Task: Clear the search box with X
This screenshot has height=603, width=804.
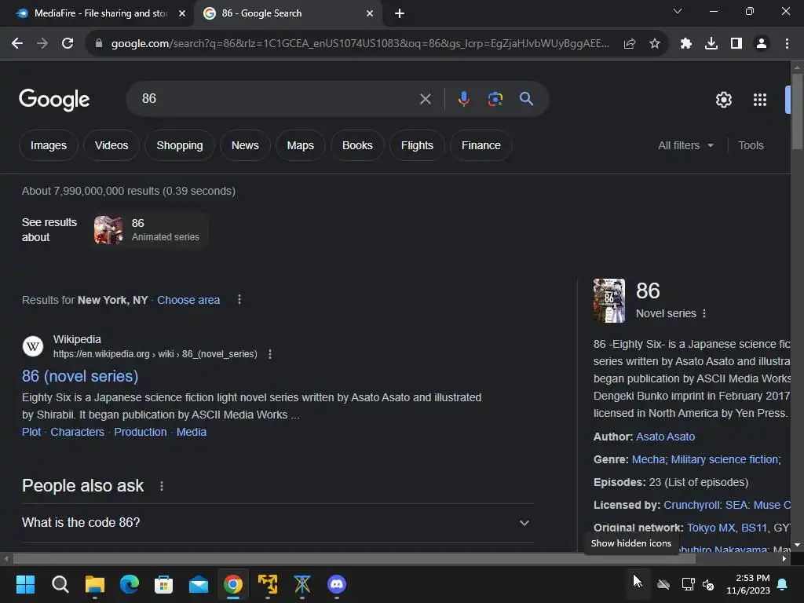Action: [425, 99]
